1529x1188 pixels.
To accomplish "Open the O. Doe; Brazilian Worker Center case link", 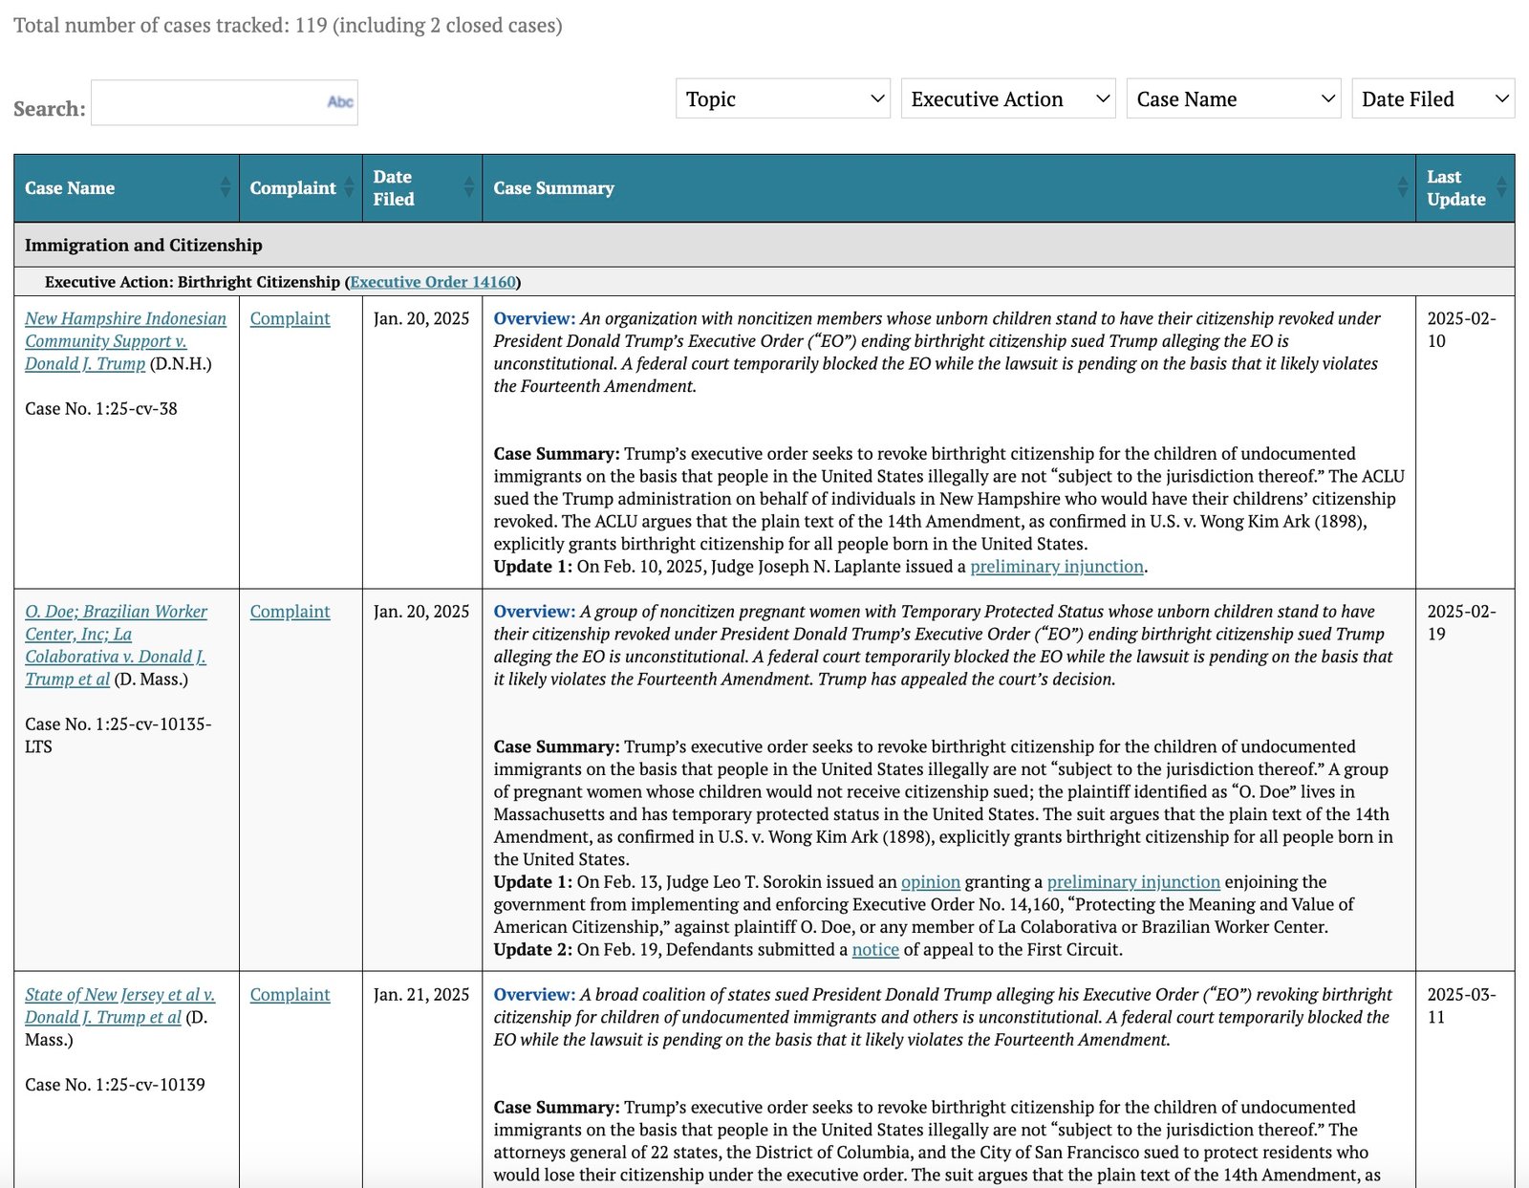I will 116,645.
